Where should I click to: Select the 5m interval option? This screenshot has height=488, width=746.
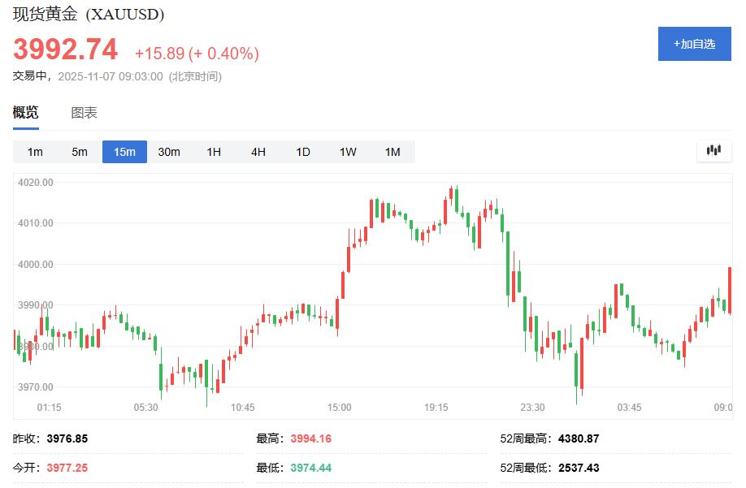[80, 152]
